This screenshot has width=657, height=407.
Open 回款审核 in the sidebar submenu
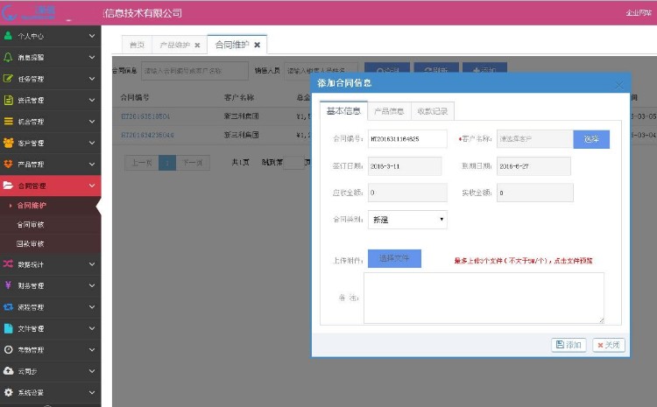point(30,243)
